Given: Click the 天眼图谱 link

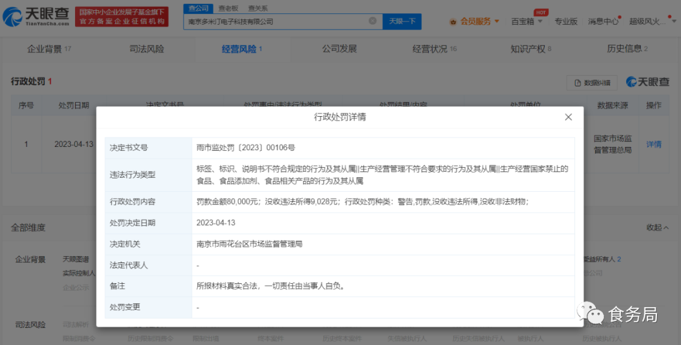Looking at the screenshot, I should [x=76, y=259].
